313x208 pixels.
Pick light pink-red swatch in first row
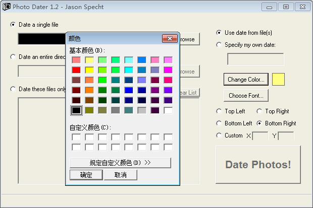tap(76, 60)
